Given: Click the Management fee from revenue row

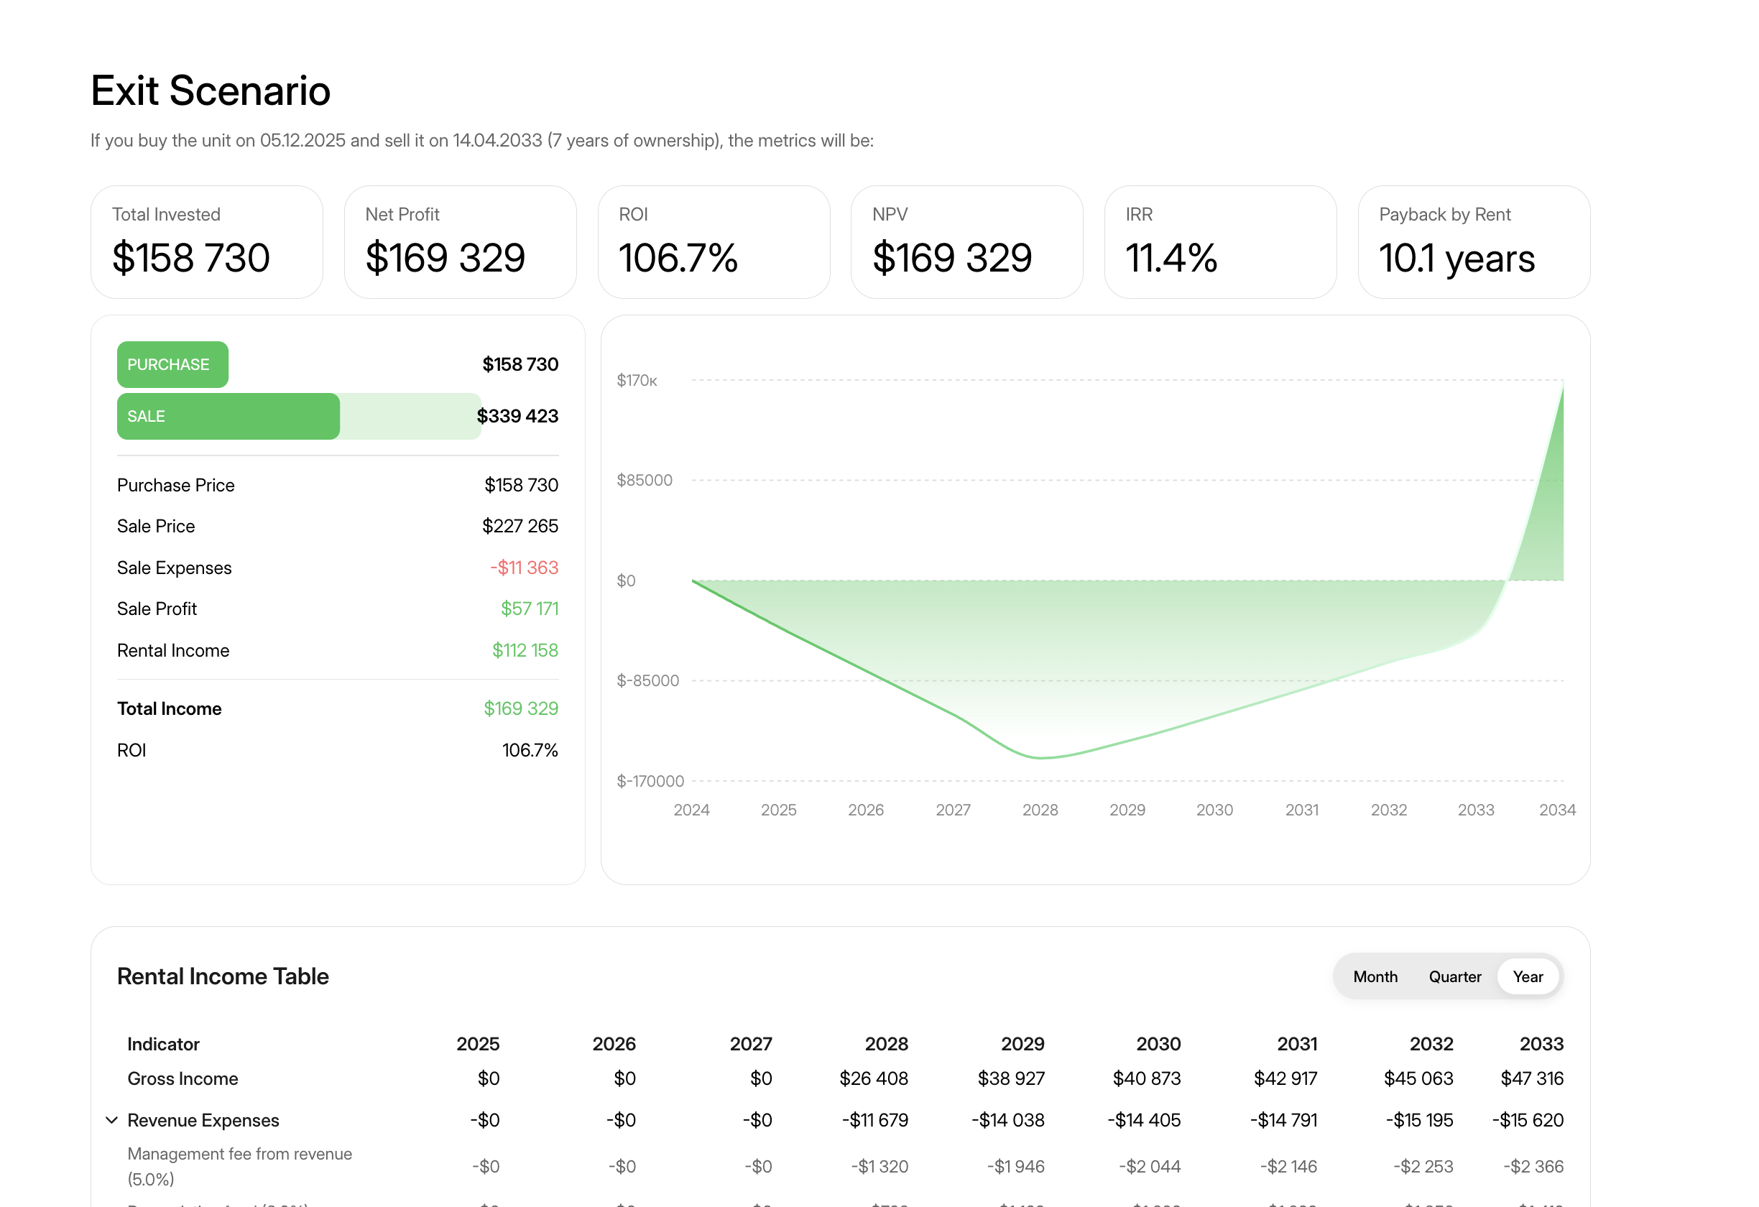Looking at the screenshot, I should (239, 1165).
